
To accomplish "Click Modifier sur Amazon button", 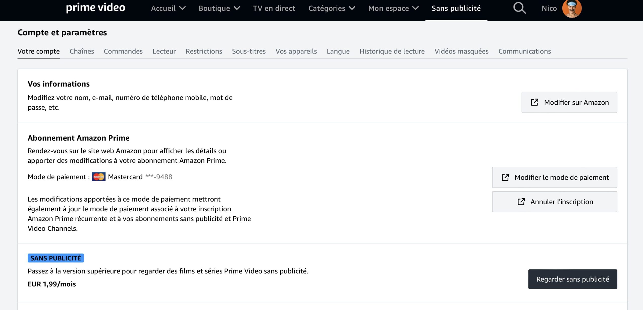I will coord(569,102).
